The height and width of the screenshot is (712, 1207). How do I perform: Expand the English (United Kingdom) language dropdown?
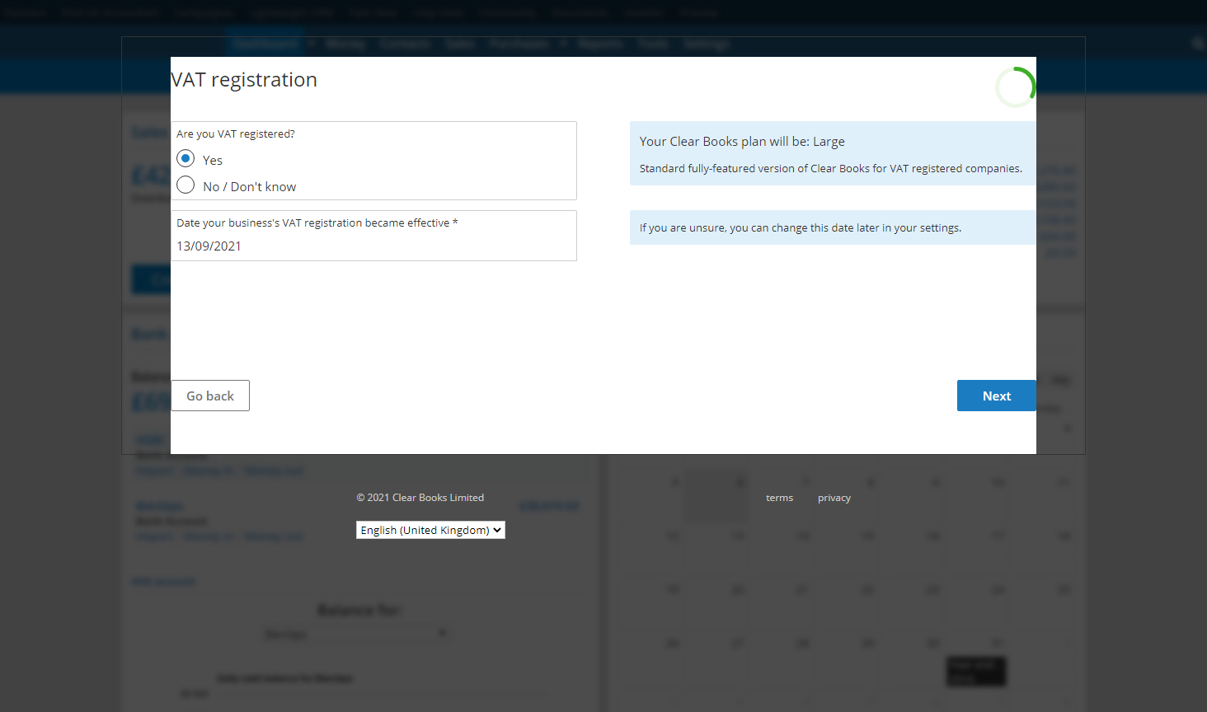tap(430, 530)
